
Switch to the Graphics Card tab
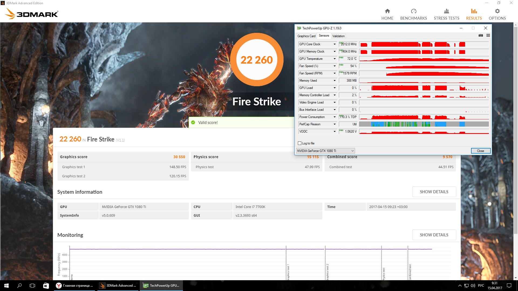tap(306, 36)
